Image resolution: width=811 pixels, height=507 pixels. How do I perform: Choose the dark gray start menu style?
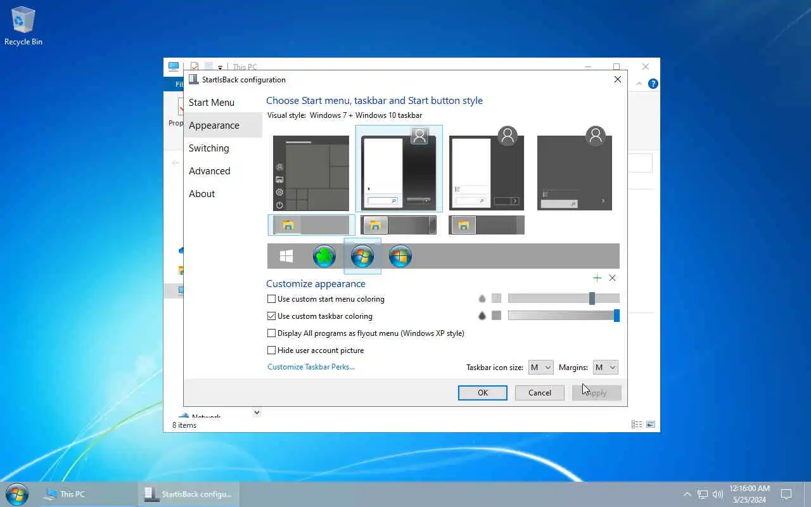575,169
